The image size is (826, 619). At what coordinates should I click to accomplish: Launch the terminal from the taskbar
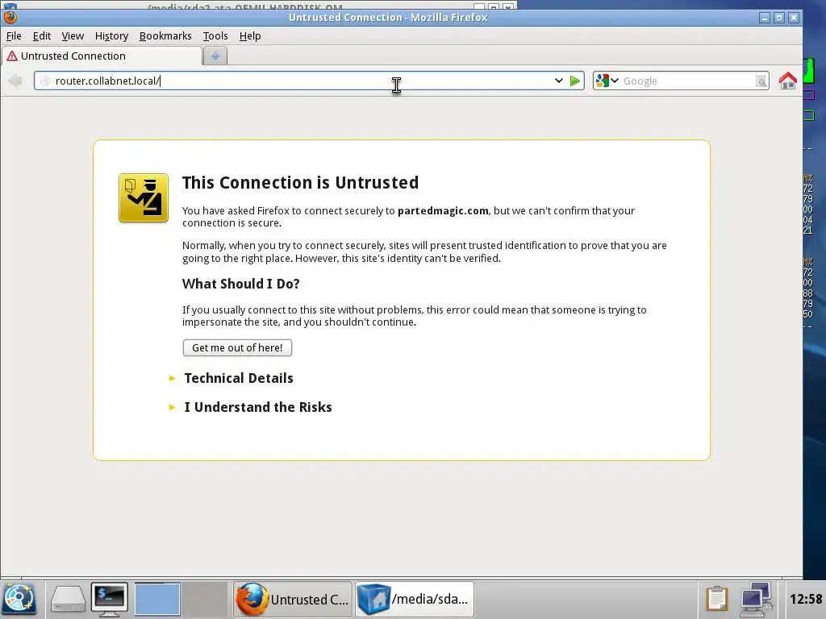[x=110, y=599]
